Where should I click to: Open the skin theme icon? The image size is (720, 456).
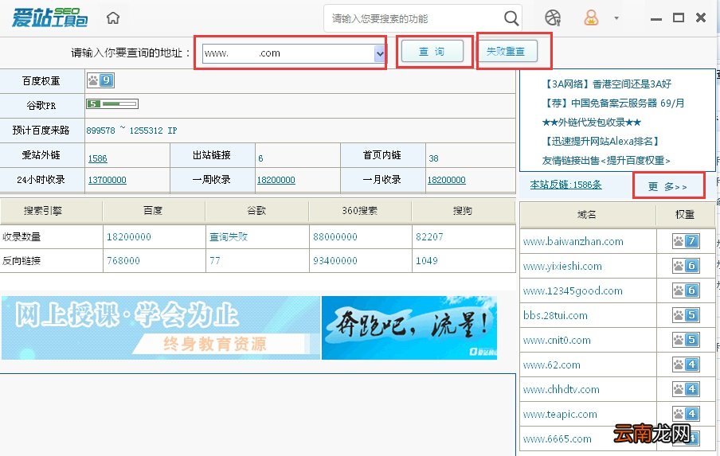[553, 18]
